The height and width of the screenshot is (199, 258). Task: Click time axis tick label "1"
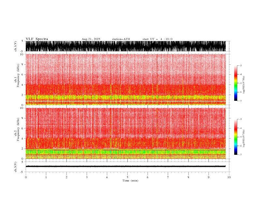[x=46, y=177]
